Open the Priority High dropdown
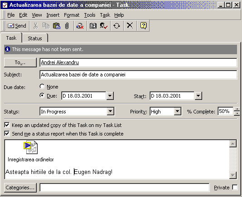 click(x=178, y=111)
